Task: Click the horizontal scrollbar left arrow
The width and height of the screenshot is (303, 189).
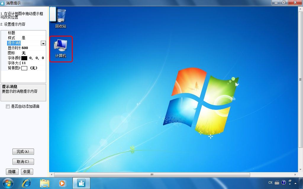Action: 51,175
